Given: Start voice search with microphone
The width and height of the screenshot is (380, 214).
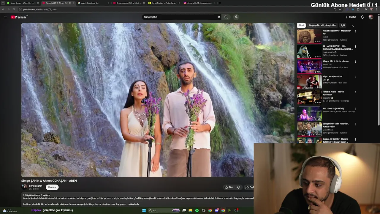Looking at the screenshot, I should [236, 17].
